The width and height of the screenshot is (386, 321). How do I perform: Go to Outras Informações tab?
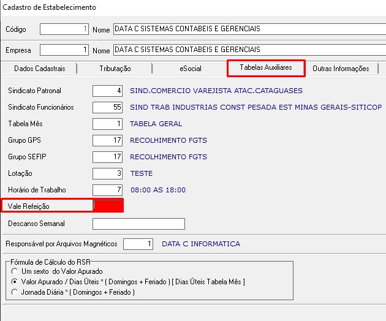(x=341, y=69)
